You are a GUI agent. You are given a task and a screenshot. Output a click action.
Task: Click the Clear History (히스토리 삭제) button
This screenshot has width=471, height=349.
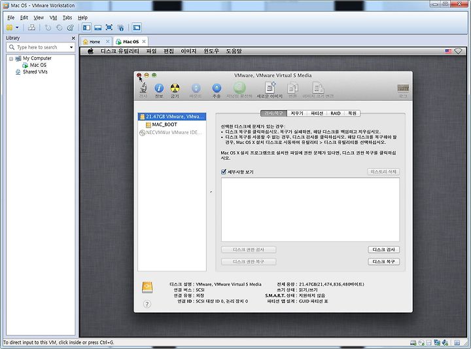[383, 172]
